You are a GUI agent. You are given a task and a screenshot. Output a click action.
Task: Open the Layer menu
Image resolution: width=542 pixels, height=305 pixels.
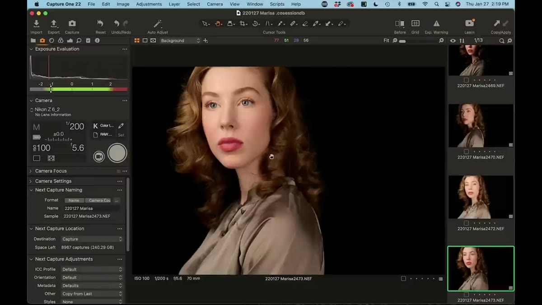pyautogui.click(x=174, y=4)
